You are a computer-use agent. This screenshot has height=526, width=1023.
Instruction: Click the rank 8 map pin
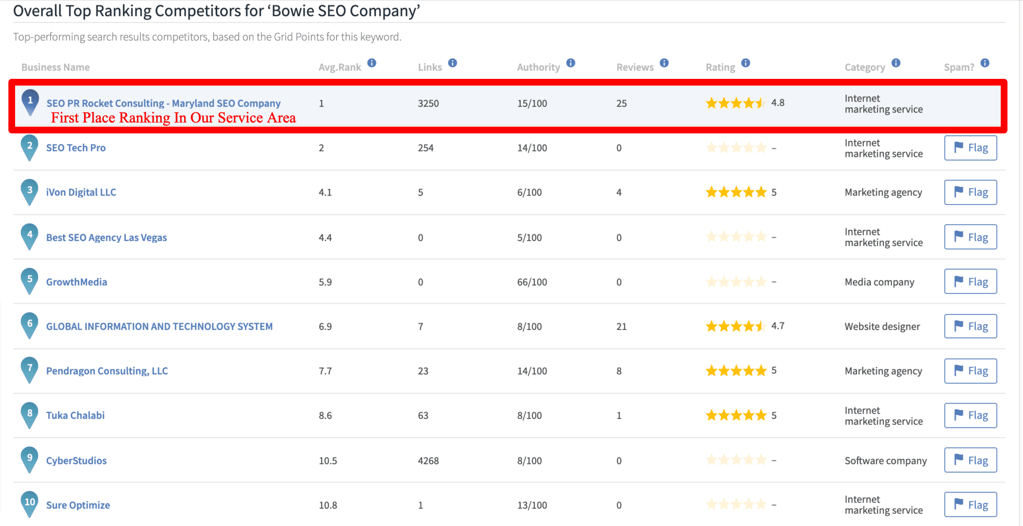tap(29, 415)
